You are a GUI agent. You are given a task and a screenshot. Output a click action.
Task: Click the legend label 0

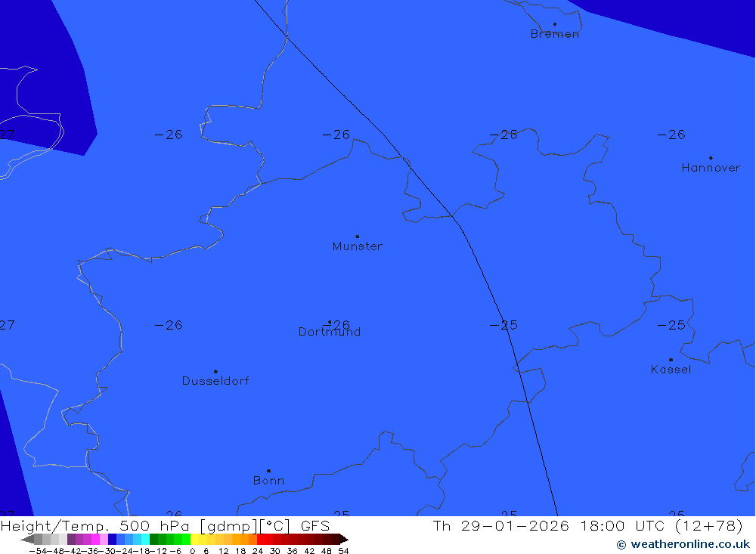(192, 551)
